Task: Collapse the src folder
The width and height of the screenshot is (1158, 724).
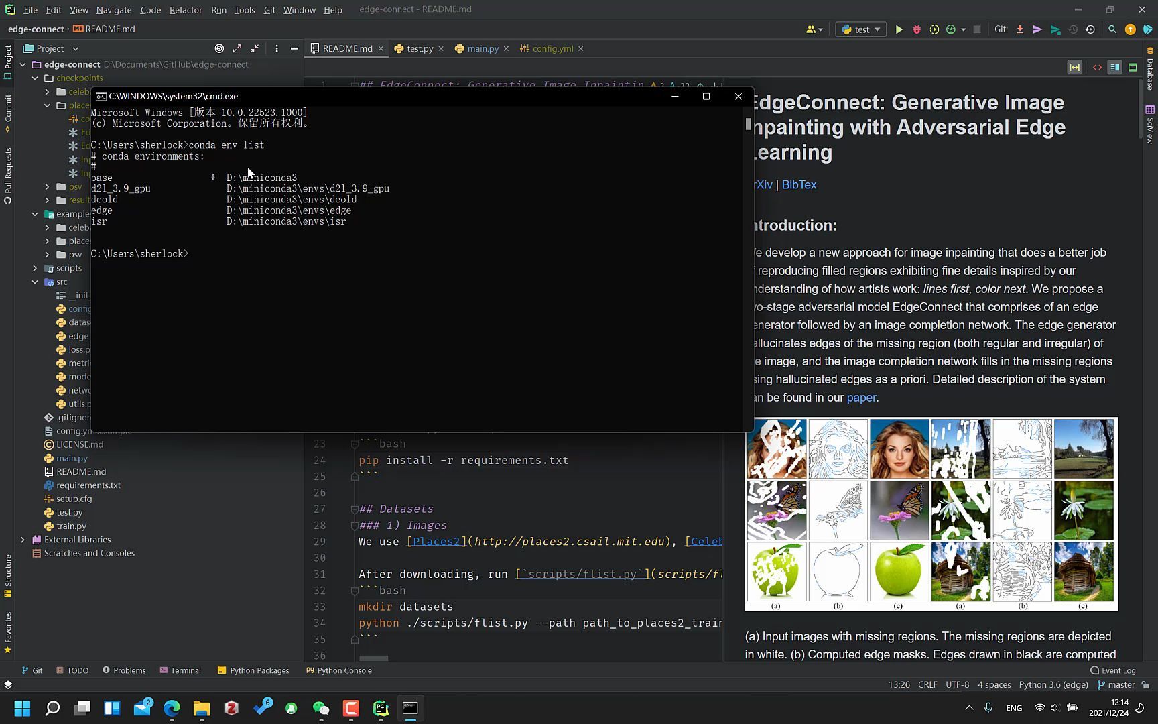Action: [x=35, y=282]
